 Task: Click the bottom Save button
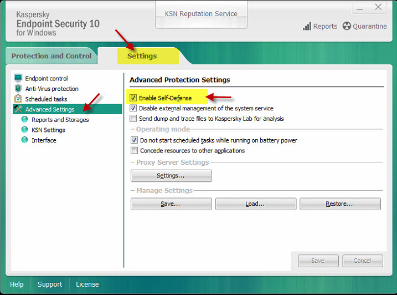click(x=318, y=261)
